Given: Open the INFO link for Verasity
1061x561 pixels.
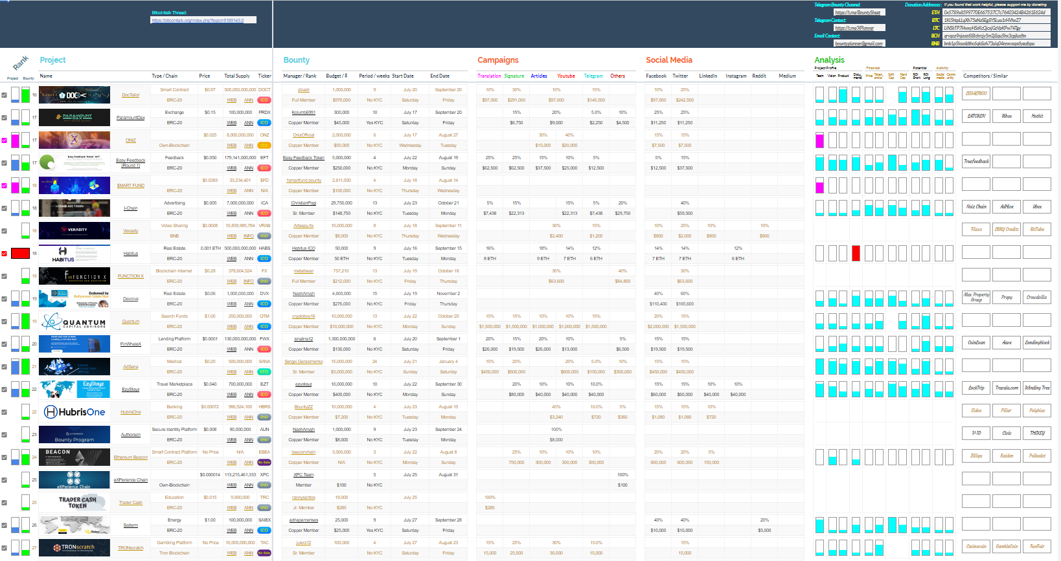Looking at the screenshot, I should 249,236.
